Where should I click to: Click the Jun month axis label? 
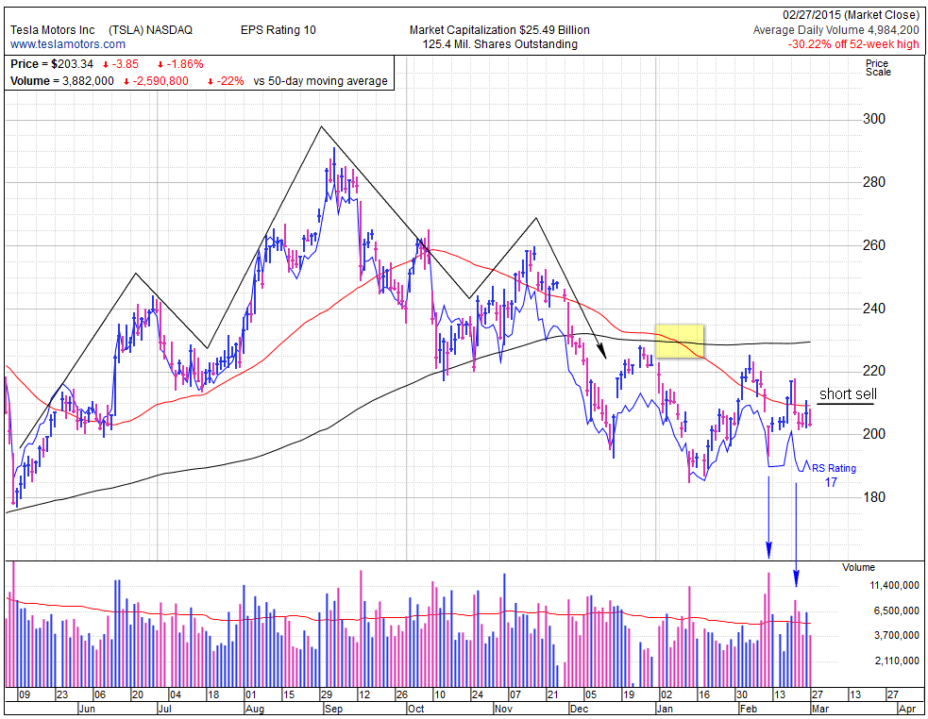(87, 709)
